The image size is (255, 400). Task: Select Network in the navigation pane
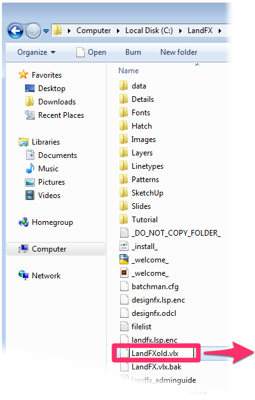pyautogui.click(x=46, y=276)
